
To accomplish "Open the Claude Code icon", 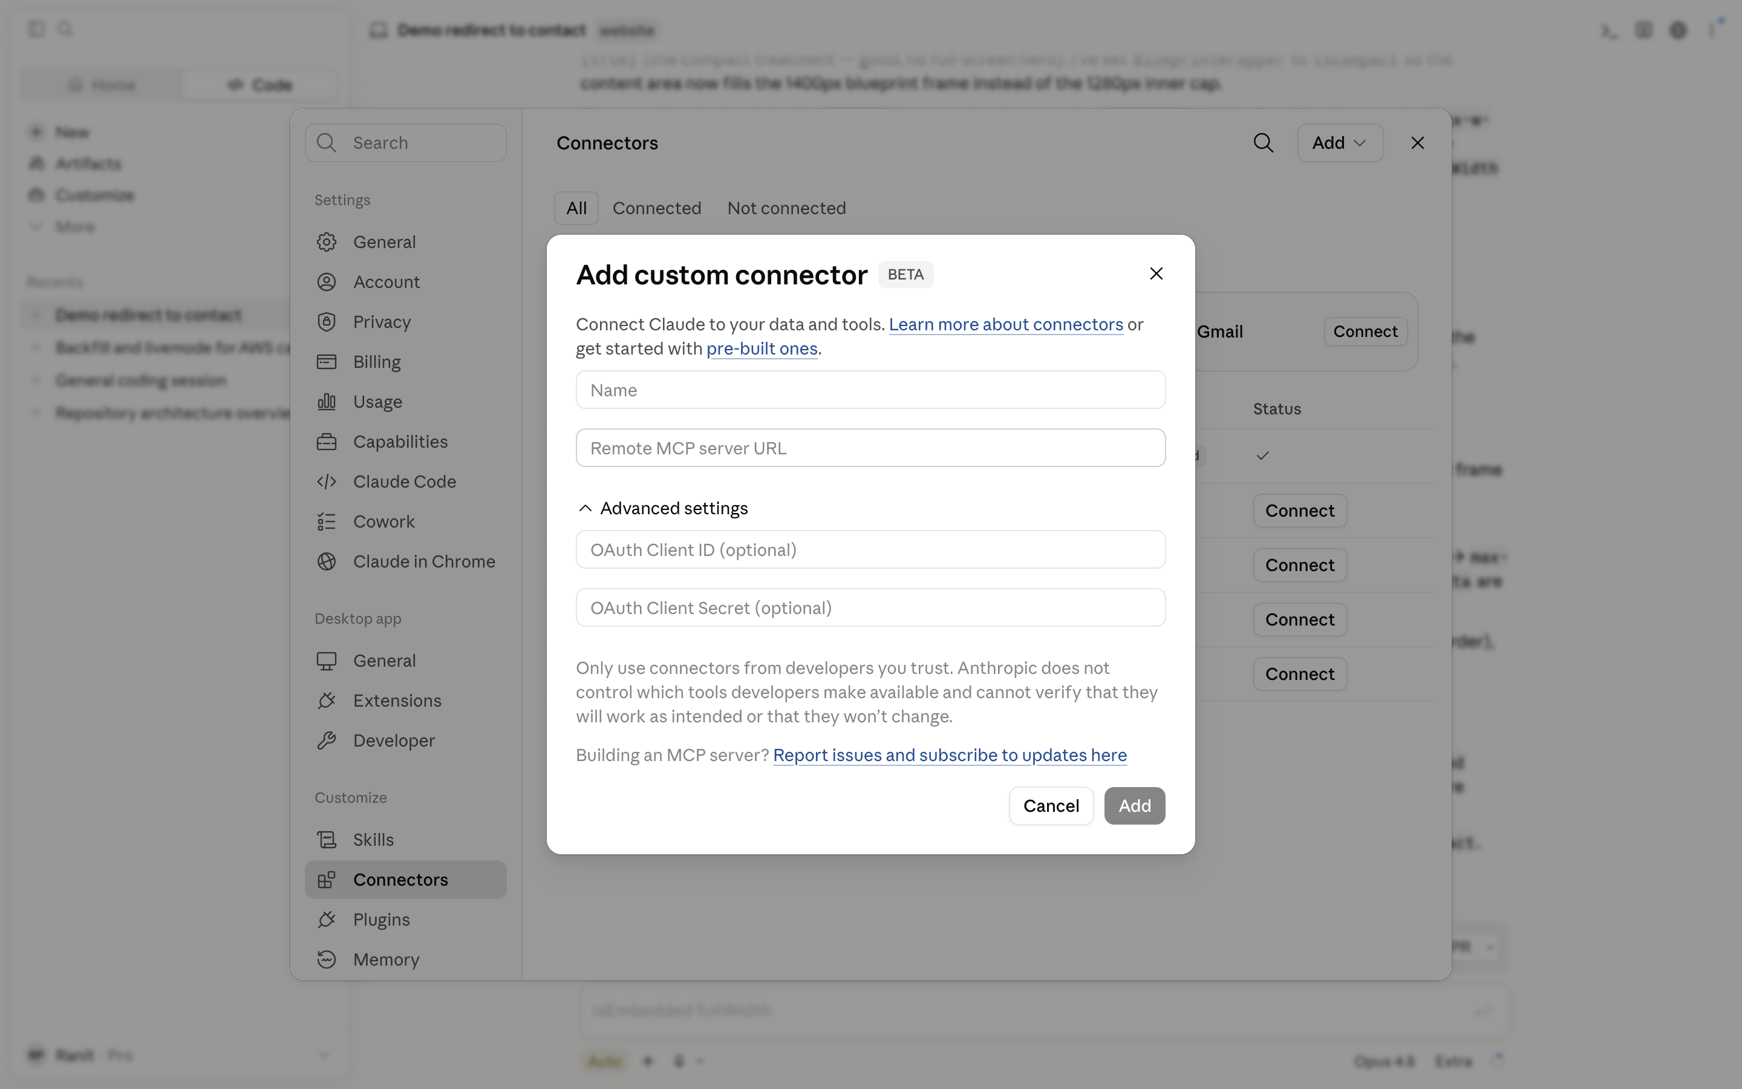I will [x=327, y=482].
